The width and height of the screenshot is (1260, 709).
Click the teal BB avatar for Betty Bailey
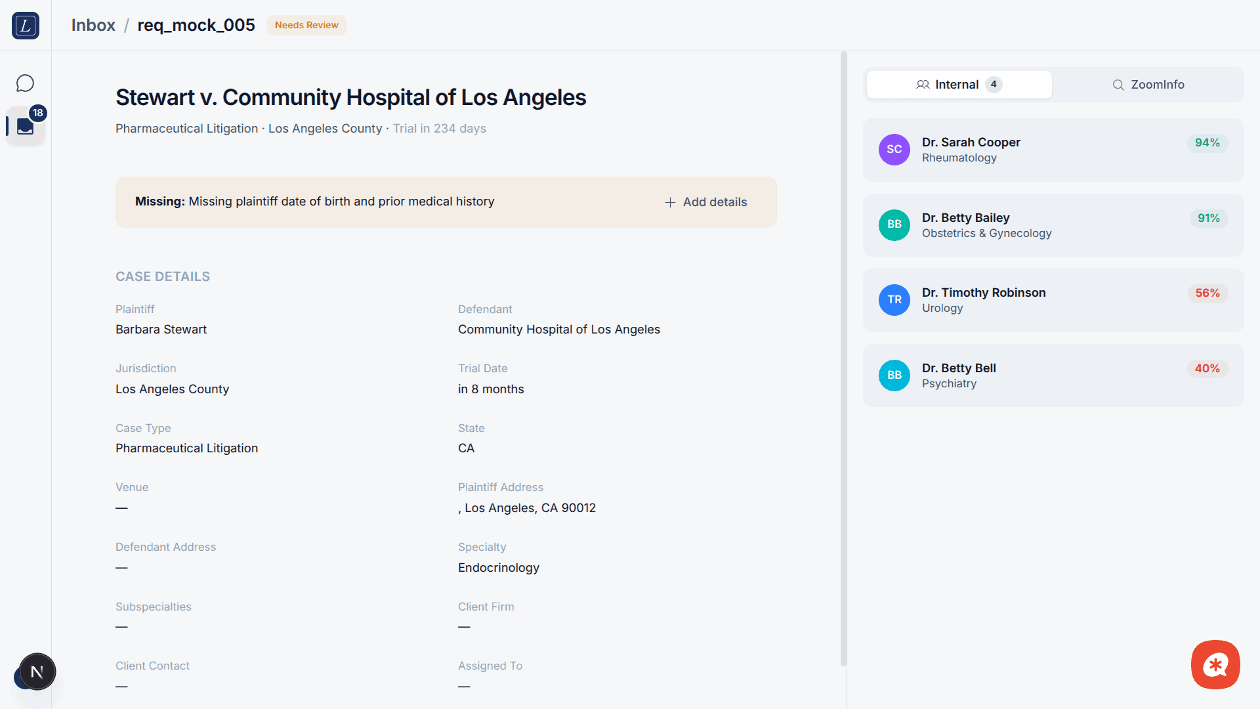pyautogui.click(x=894, y=225)
